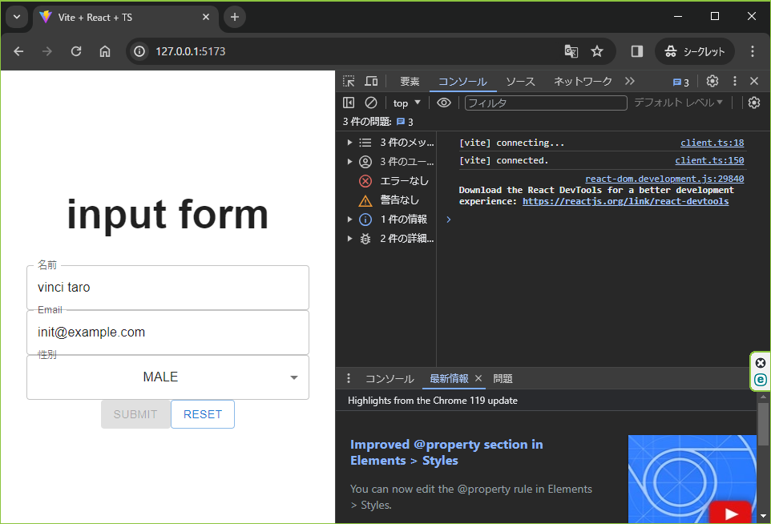
Task: Open the translate page option
Action: pyautogui.click(x=571, y=51)
